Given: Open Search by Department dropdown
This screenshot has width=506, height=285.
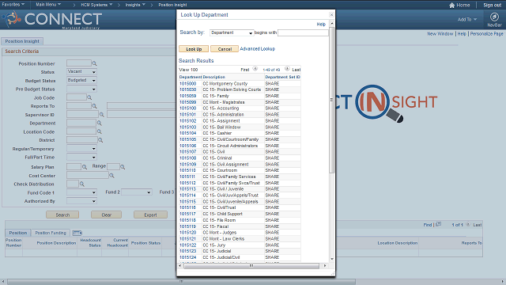Looking at the screenshot, I should [x=232, y=32].
